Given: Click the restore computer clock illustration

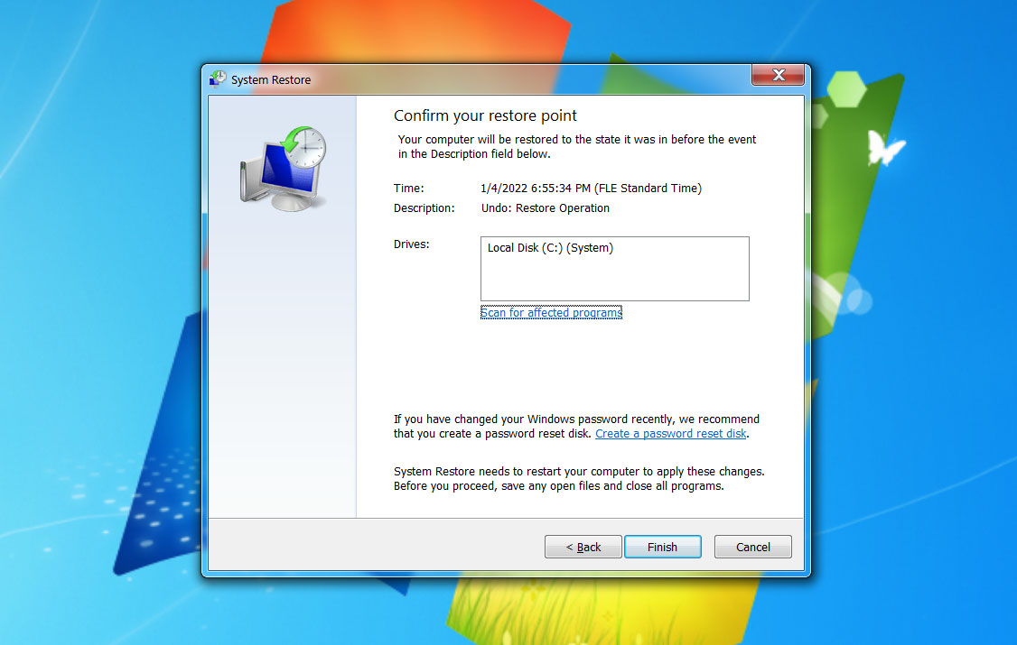Looking at the screenshot, I should [284, 169].
